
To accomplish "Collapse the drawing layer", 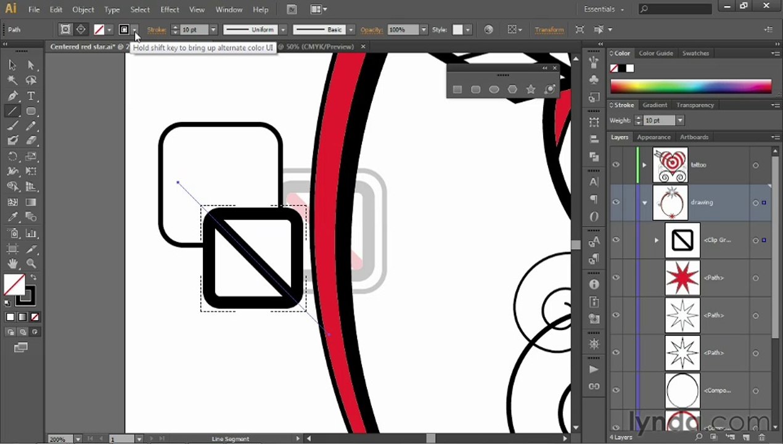I will pos(644,202).
